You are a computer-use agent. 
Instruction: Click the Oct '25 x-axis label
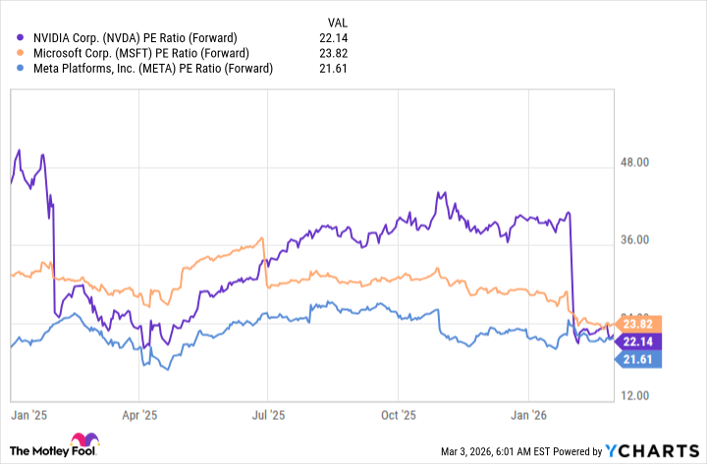[x=399, y=417]
